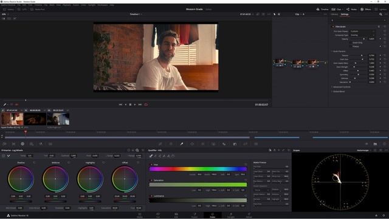Open the Composite Type dropdown
This screenshot has width=389, height=219.
[x=362, y=35]
